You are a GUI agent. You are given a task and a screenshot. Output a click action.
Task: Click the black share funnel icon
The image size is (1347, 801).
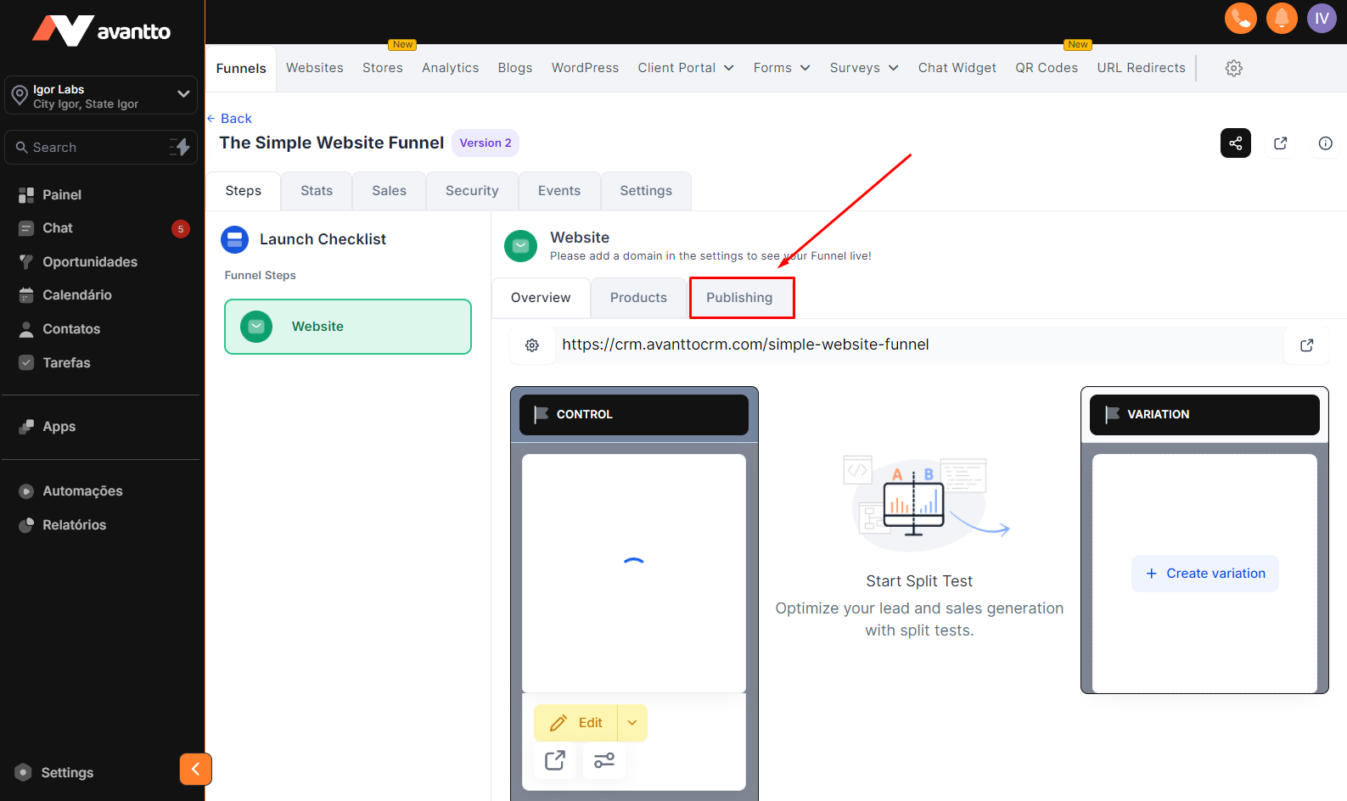(1235, 143)
